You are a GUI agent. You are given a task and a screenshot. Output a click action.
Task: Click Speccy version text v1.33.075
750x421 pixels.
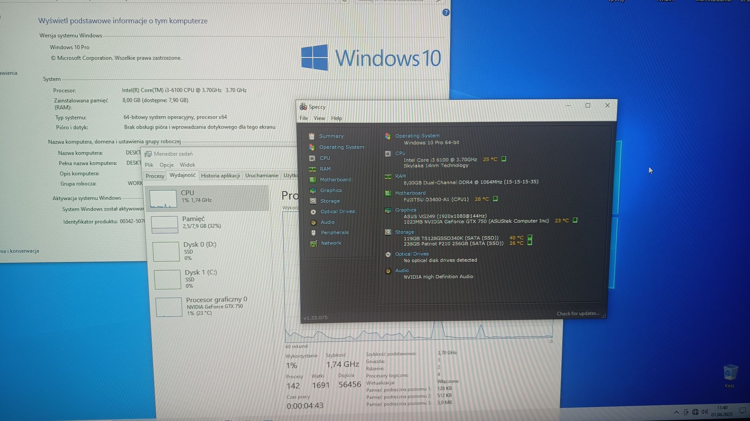click(x=316, y=318)
